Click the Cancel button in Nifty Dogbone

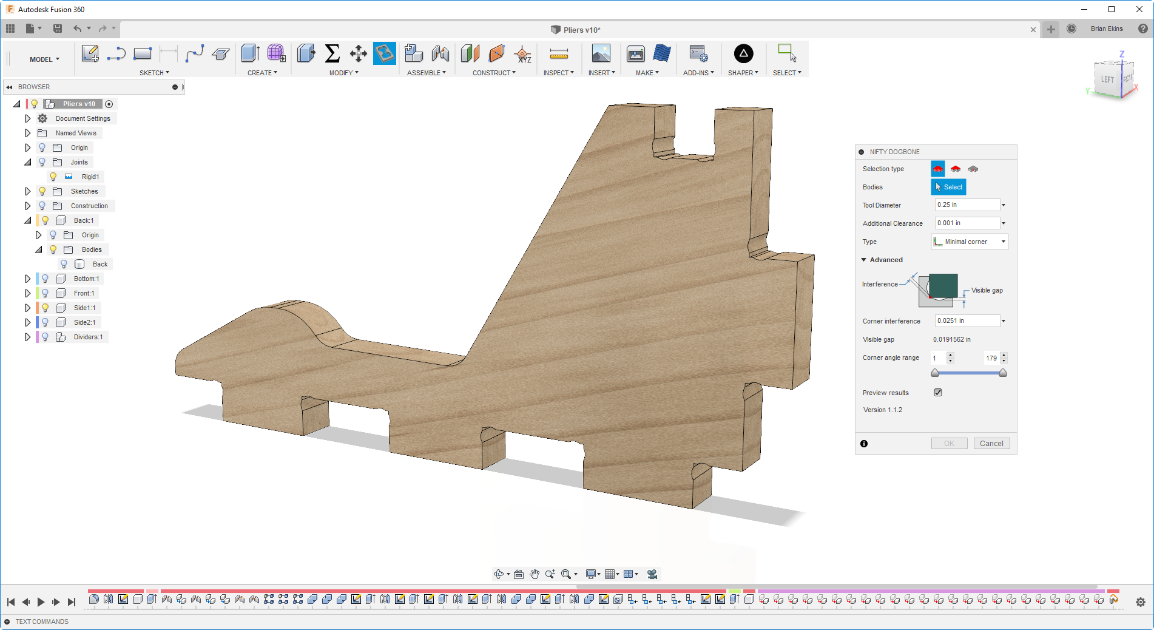tap(991, 444)
